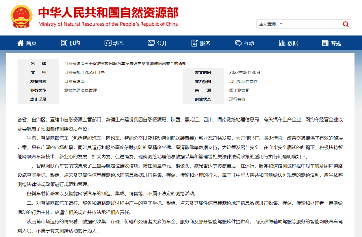Click the open-book icon beside 动态
The height and width of the screenshot is (237, 362).
(x=108, y=43)
